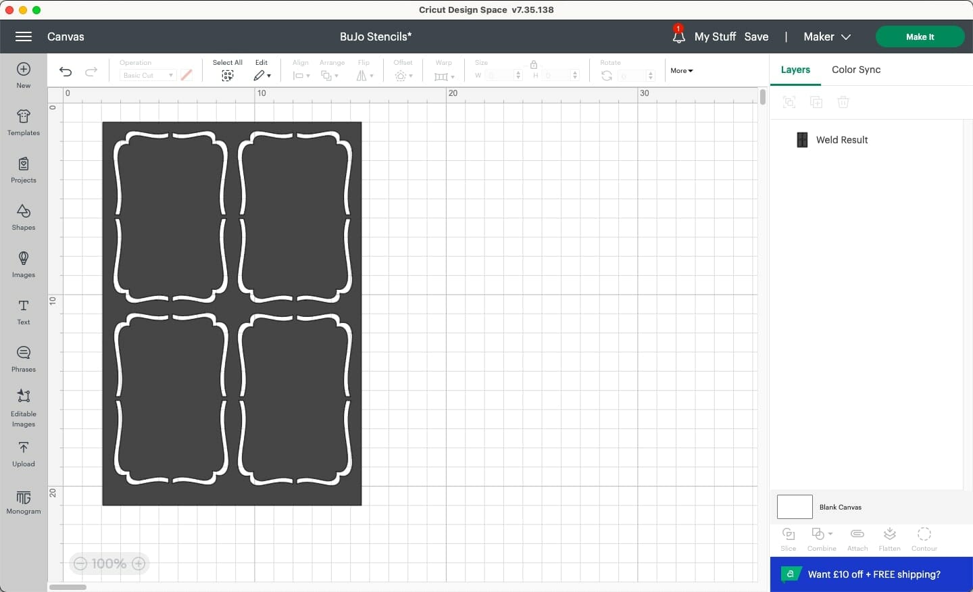Open the Text tool
This screenshot has width=973, height=592.
pos(23,312)
